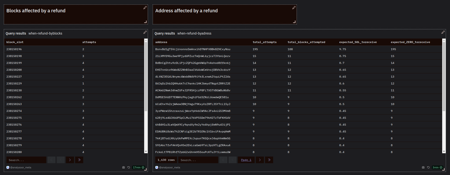Jump to last page of address table
The width and height of the screenshot is (450, 175).
269,160
